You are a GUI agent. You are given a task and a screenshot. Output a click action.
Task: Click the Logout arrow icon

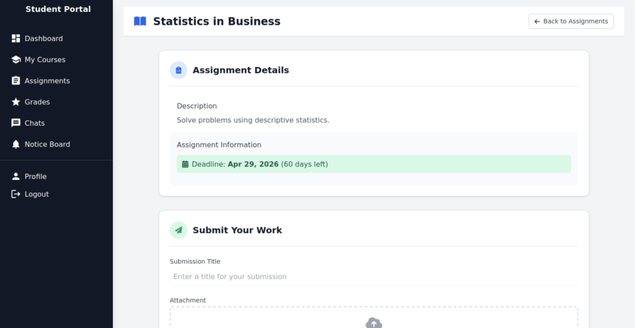point(16,194)
